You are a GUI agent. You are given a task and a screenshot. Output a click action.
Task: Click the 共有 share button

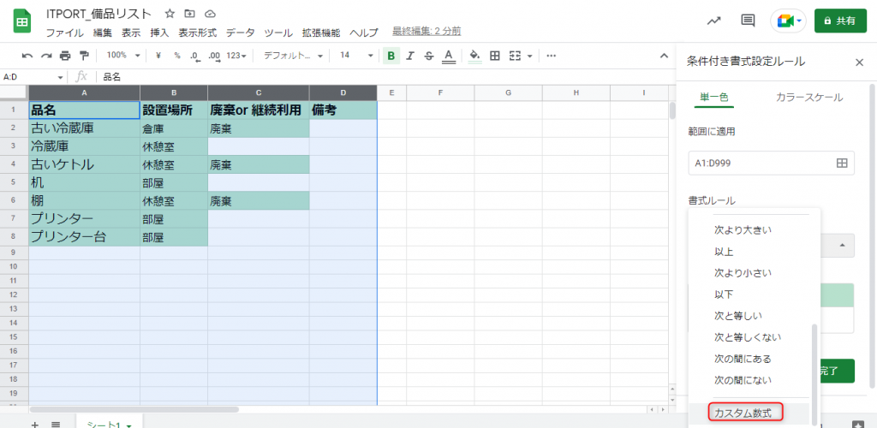tap(840, 21)
